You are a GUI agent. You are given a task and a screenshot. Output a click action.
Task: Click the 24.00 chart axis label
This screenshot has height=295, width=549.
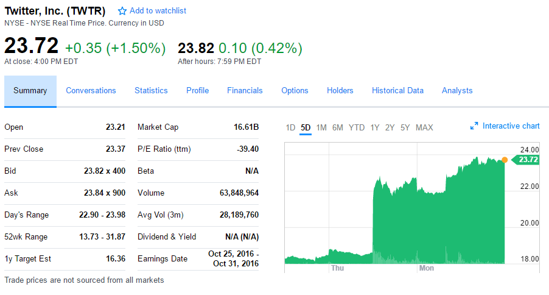click(x=530, y=150)
